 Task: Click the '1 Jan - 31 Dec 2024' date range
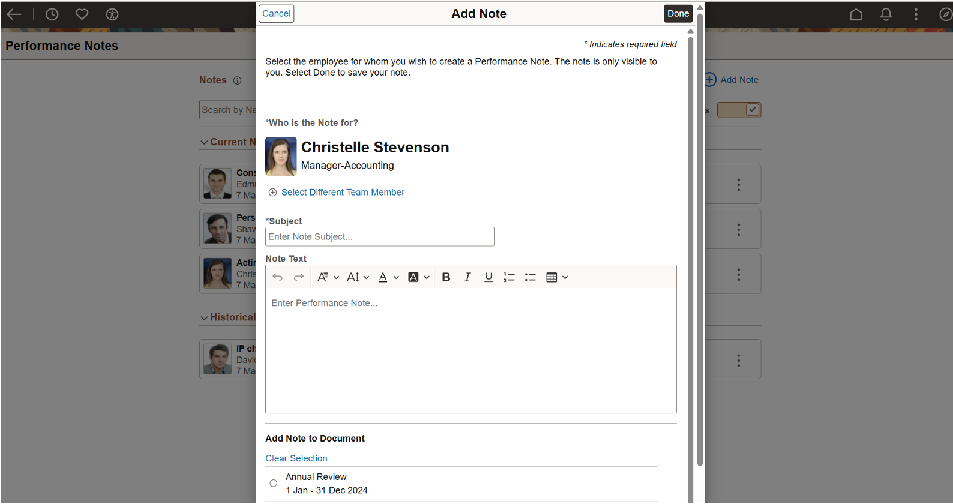point(327,490)
